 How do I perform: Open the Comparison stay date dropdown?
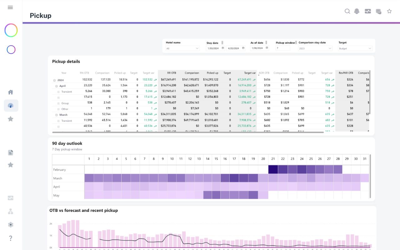[x=315, y=48]
